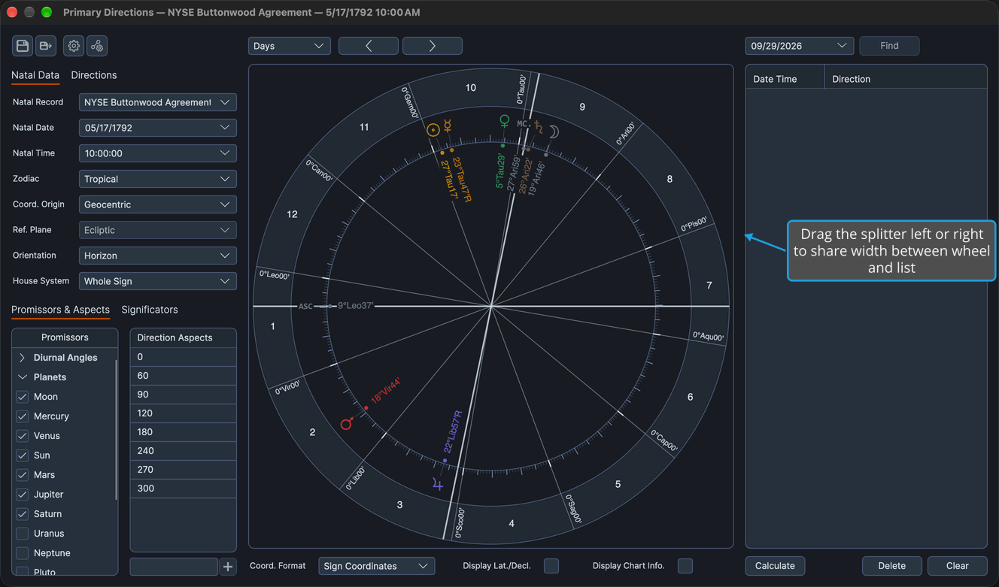Click the Mercury glyph in the wheel
999x587 pixels.
click(x=448, y=126)
